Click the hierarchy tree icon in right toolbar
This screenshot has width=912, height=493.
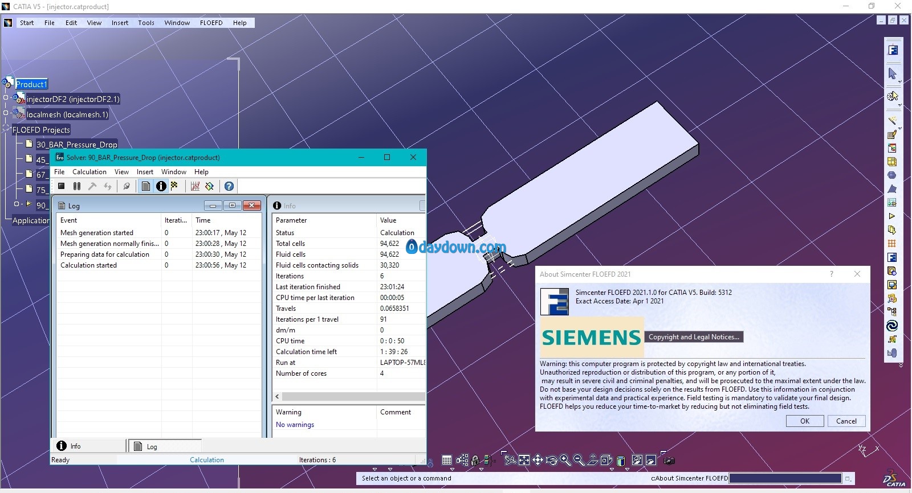coord(892,311)
